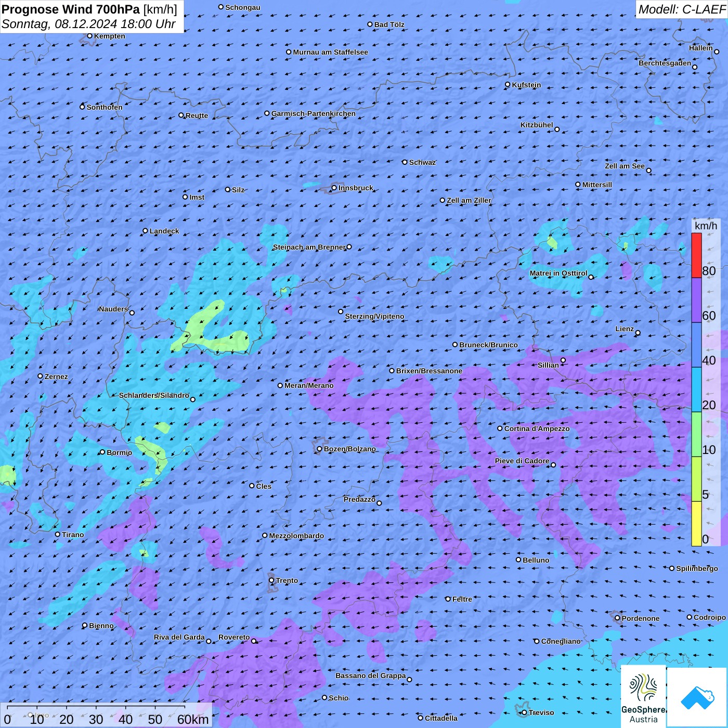The height and width of the screenshot is (728, 728).
Task: Click the GeoSphere Austria logo
Action: tap(643, 696)
